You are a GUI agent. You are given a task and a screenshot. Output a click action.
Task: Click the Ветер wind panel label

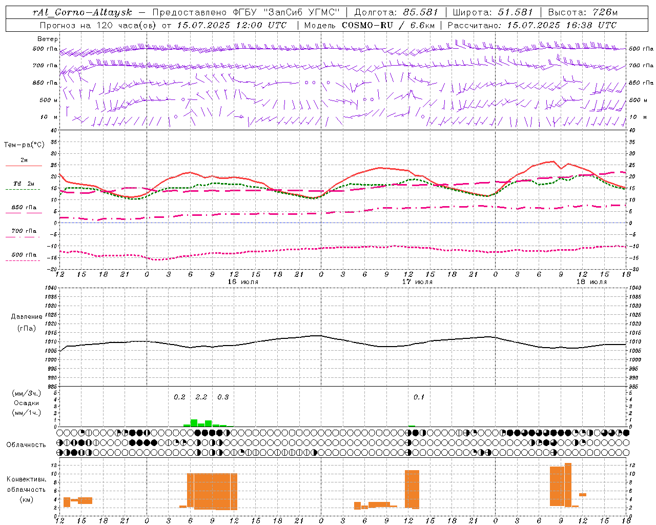click(48, 39)
